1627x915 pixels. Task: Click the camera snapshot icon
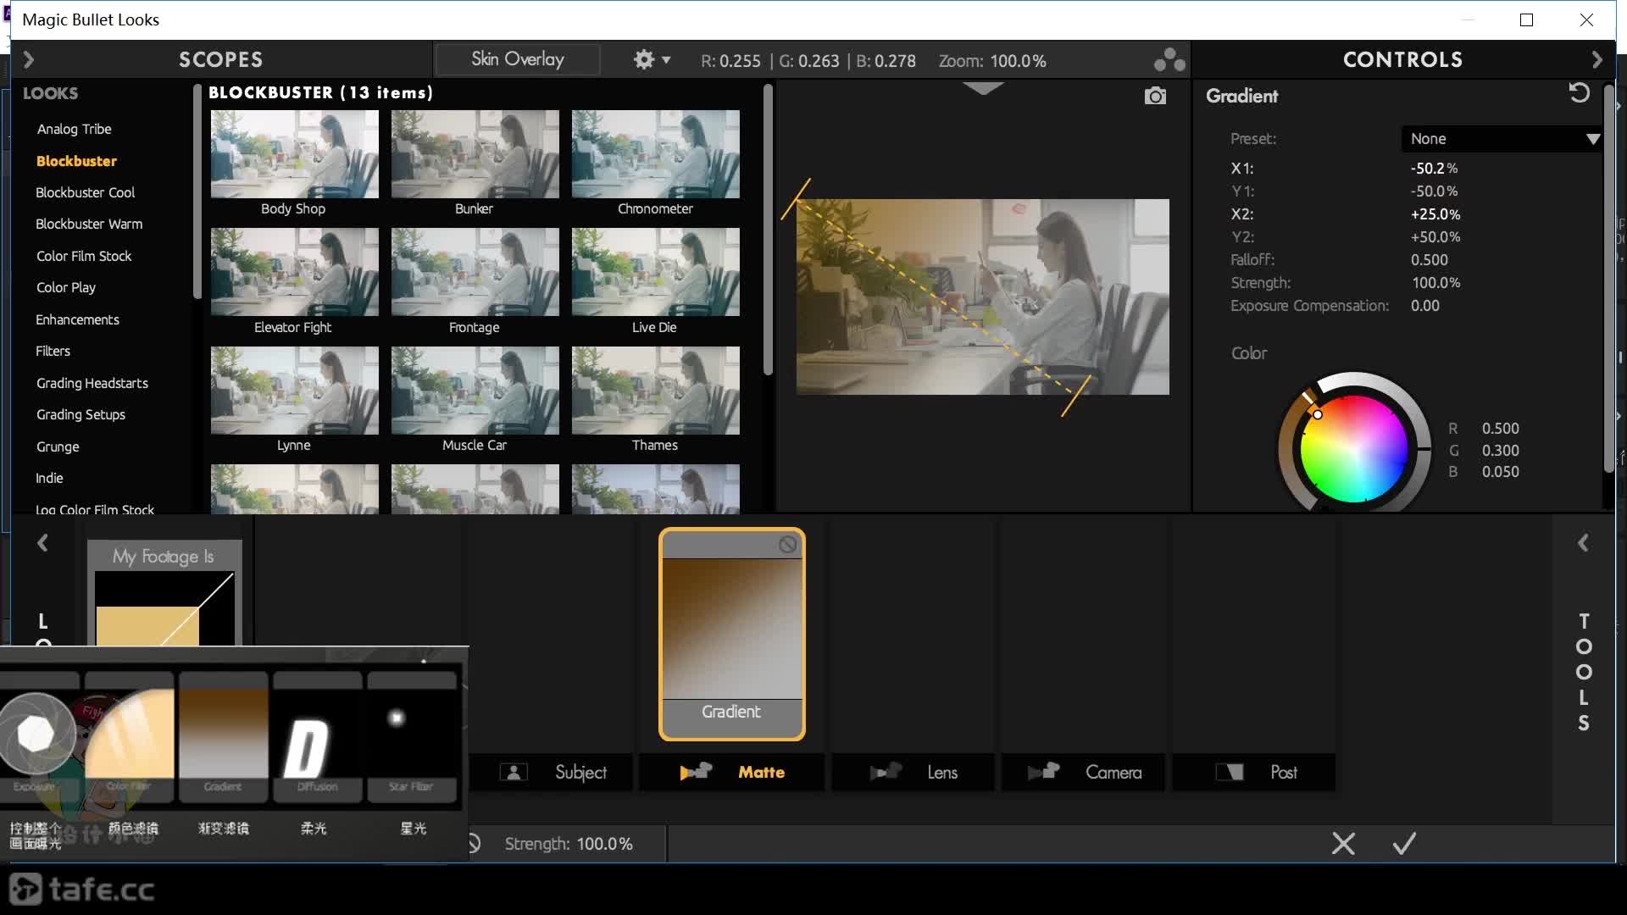click(x=1156, y=97)
